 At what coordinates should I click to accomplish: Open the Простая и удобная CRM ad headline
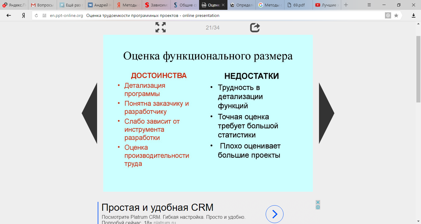click(x=157, y=207)
